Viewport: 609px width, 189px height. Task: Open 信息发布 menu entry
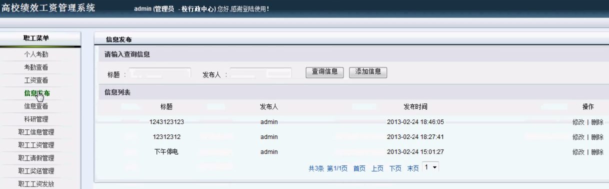[36, 93]
